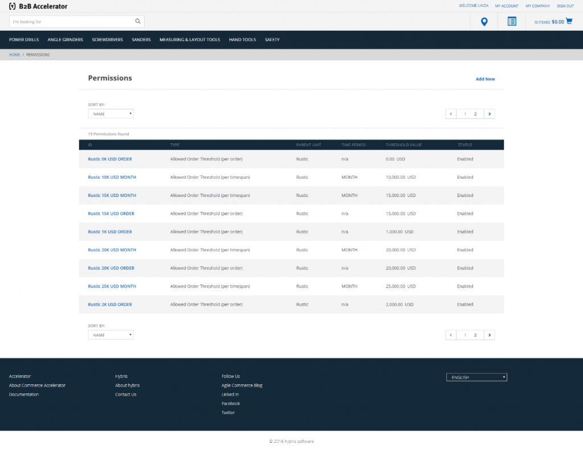Open About hybris footer link
The height and width of the screenshot is (452, 583).
tap(128, 385)
